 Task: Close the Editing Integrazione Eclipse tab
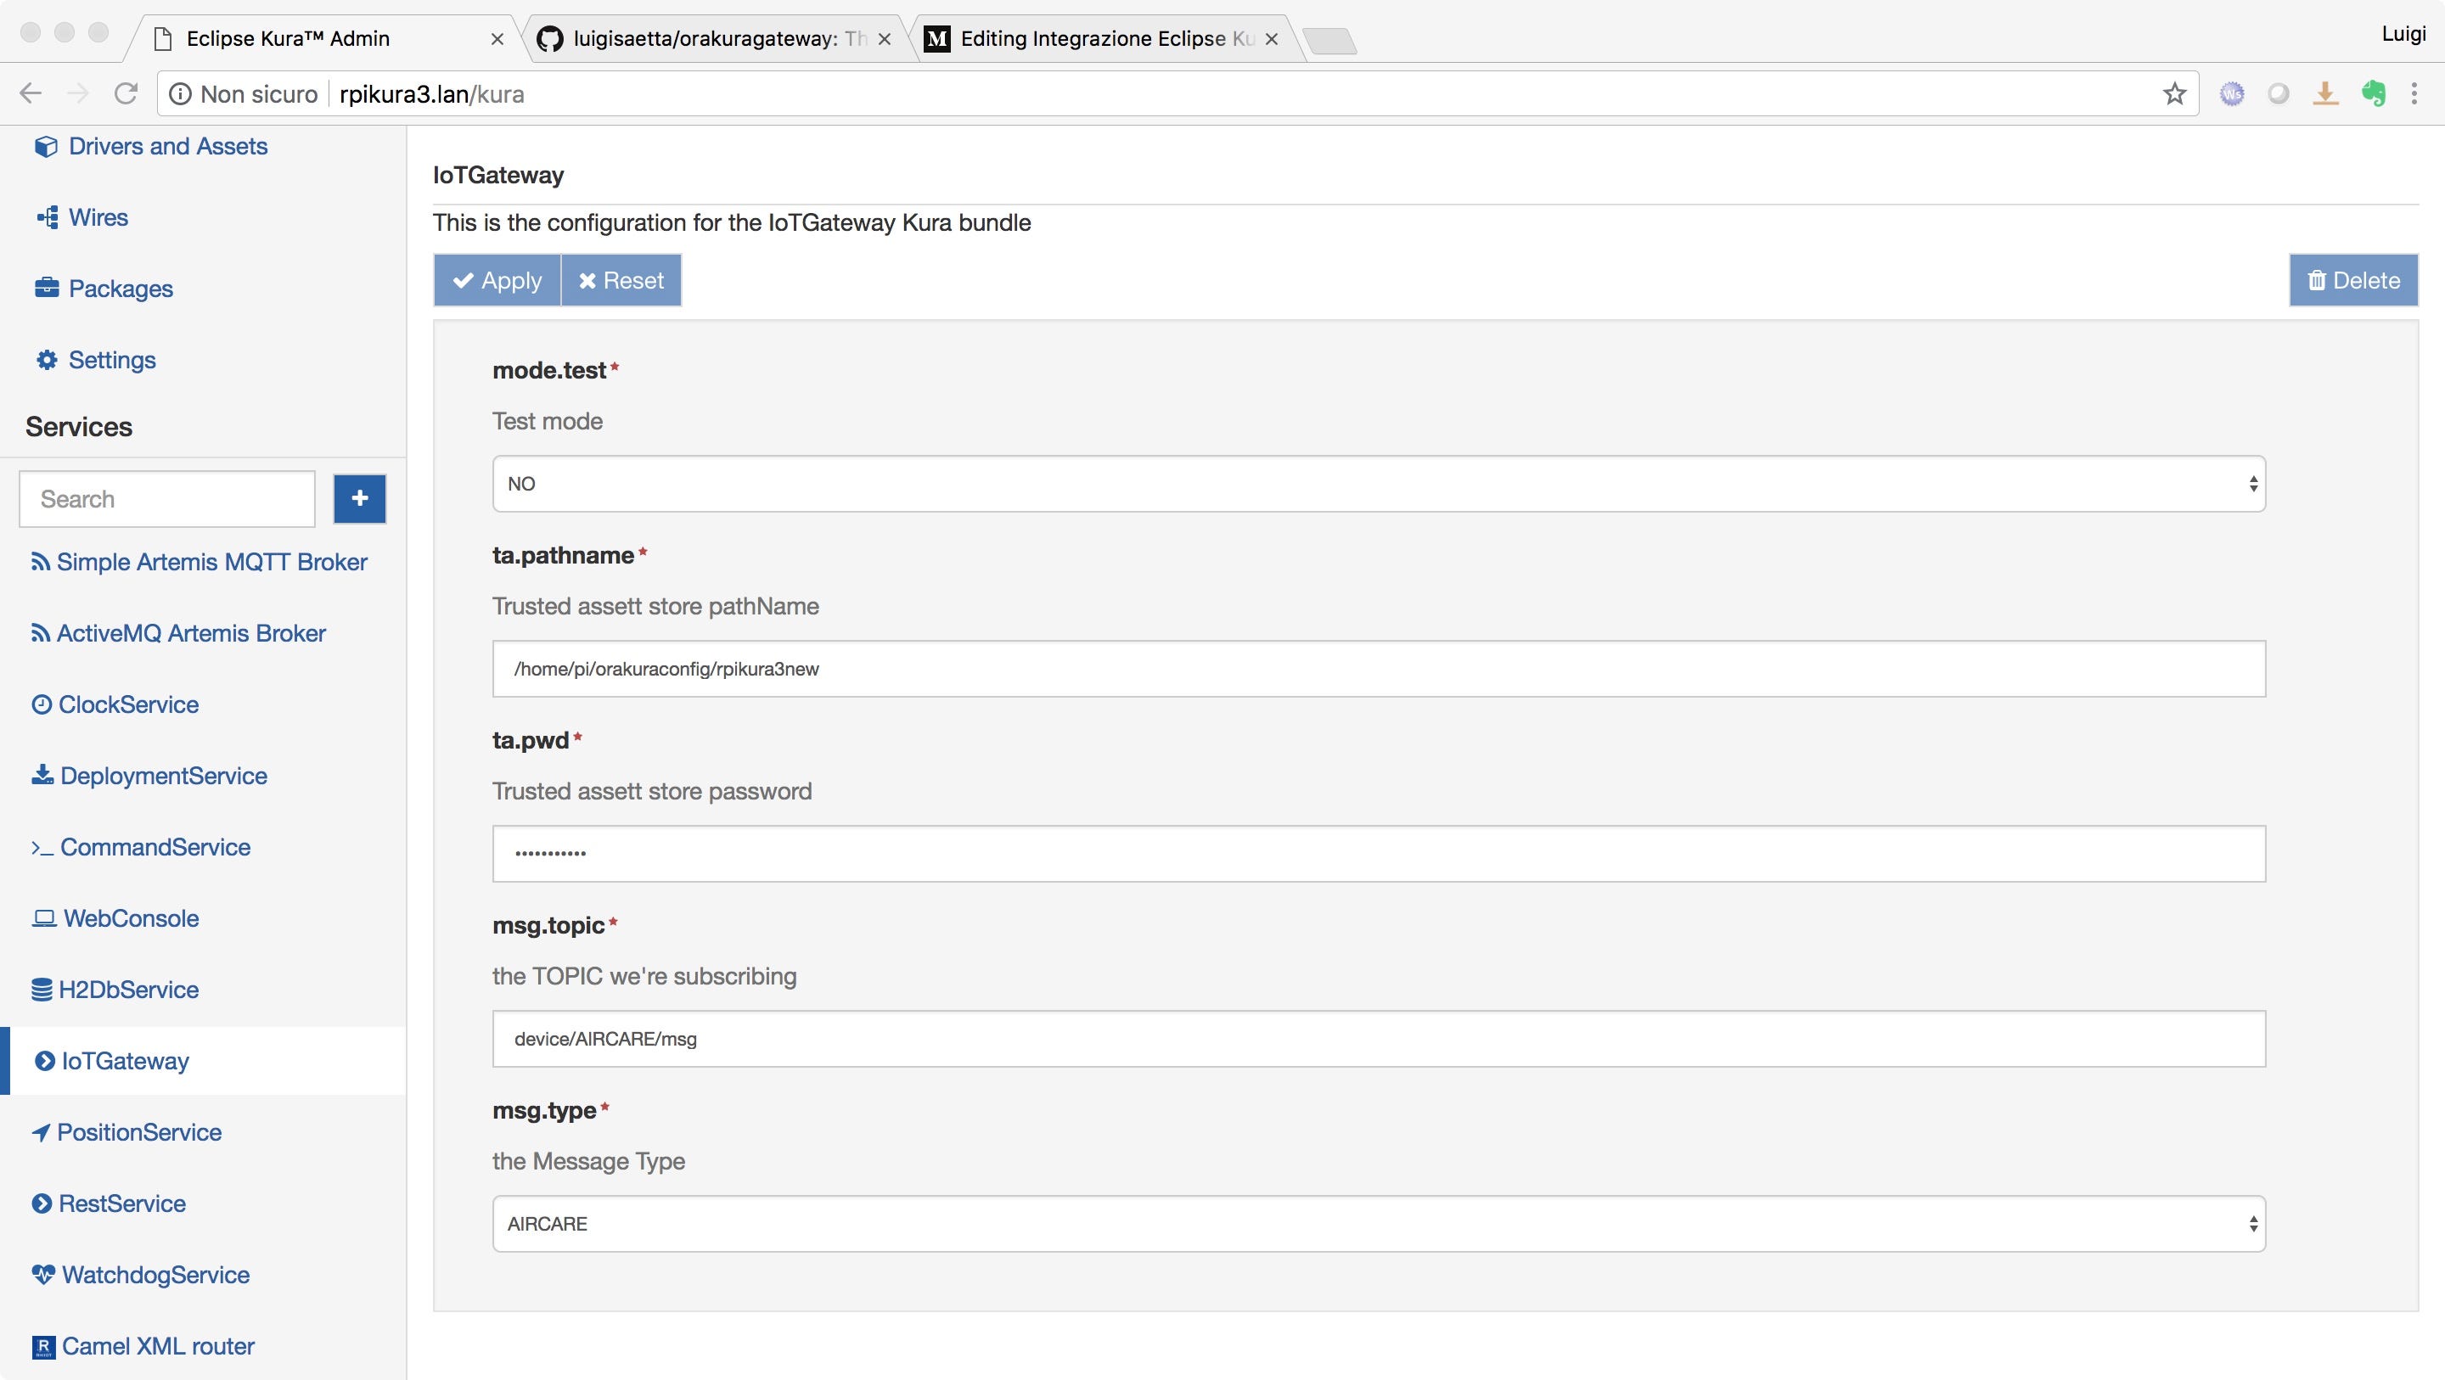[1272, 39]
